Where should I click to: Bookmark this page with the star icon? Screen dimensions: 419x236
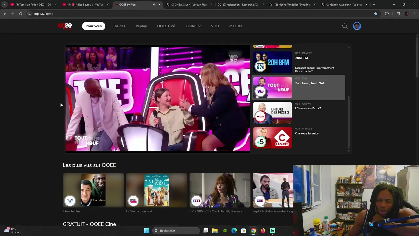[376, 14]
